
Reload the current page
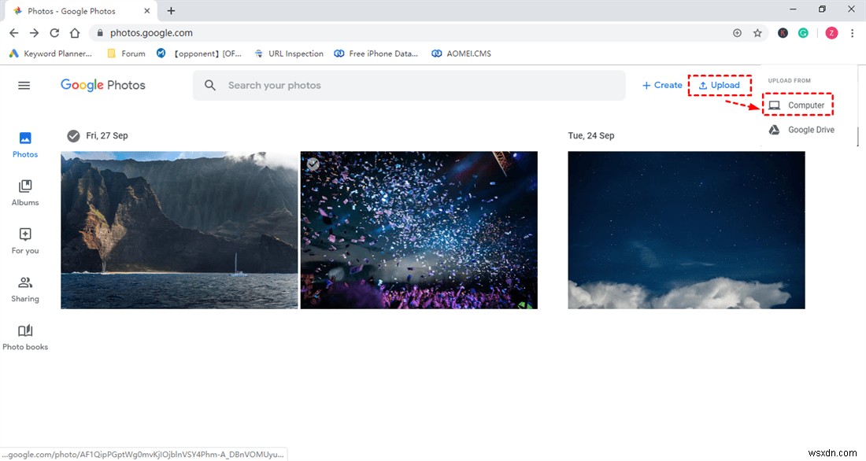click(x=54, y=33)
